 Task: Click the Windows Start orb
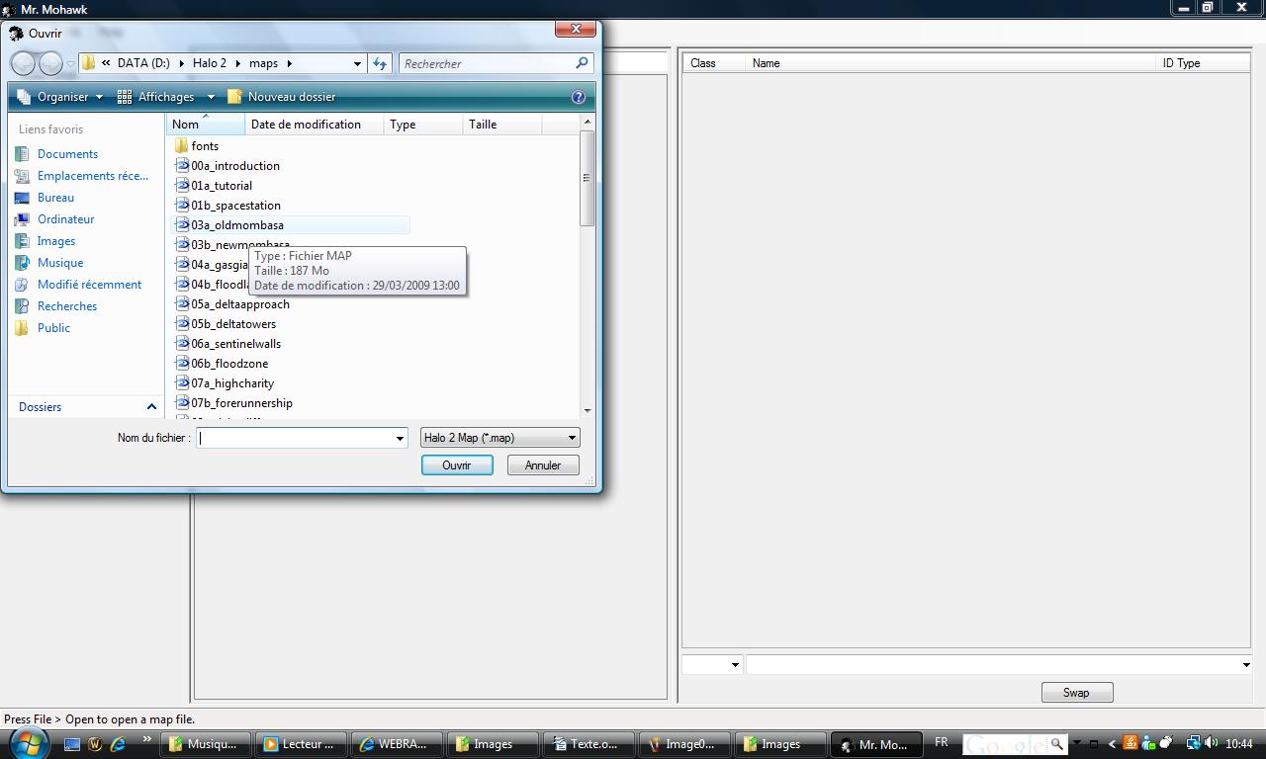click(x=27, y=743)
